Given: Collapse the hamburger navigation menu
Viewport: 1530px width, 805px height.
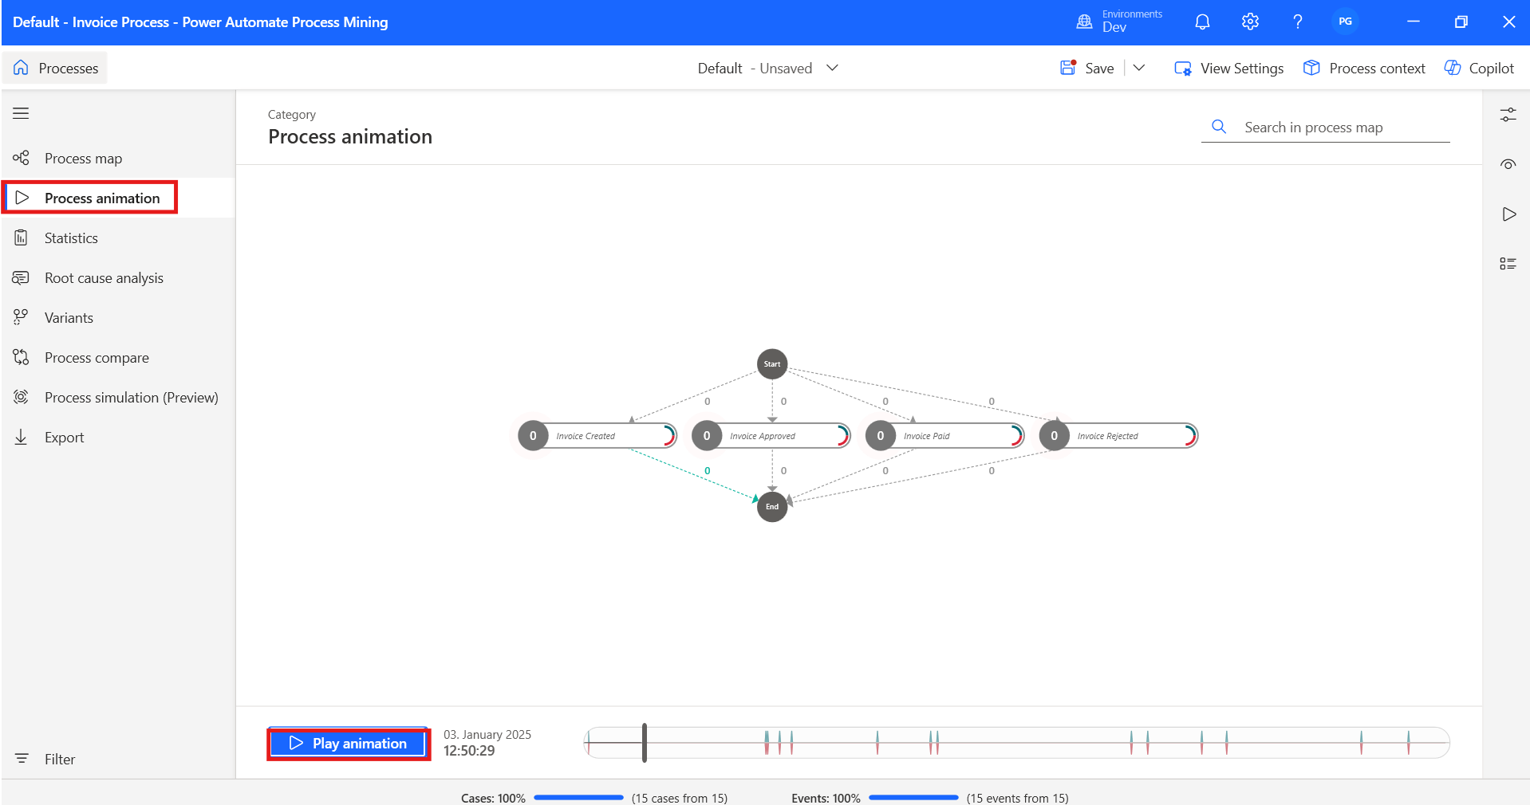Looking at the screenshot, I should click(21, 113).
